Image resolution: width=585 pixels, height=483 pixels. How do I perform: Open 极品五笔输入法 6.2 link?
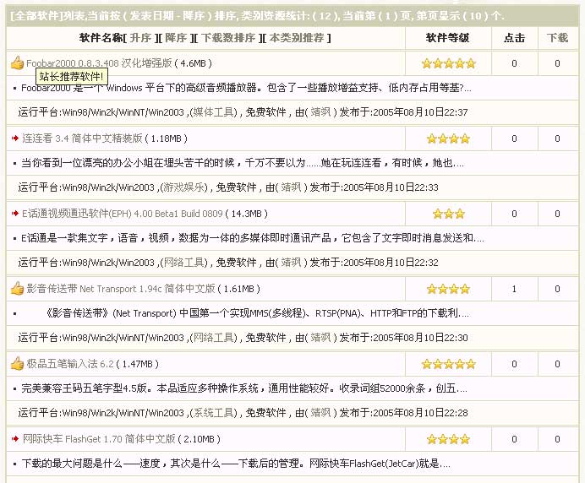coord(70,364)
